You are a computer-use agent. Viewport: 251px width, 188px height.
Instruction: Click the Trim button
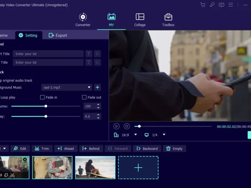click(42, 149)
